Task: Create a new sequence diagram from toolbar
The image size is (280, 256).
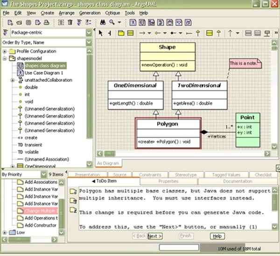Action: (x=151, y=22)
